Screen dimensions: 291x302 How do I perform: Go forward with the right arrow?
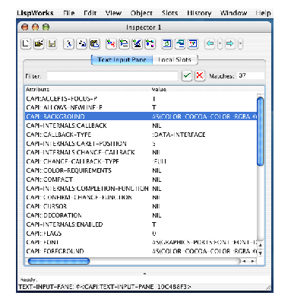229,44
